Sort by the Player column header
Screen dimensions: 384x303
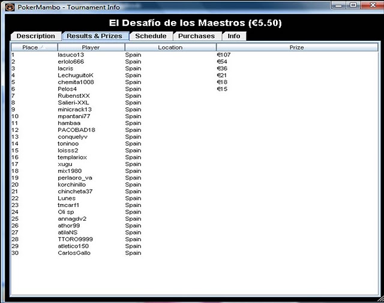[91, 47]
